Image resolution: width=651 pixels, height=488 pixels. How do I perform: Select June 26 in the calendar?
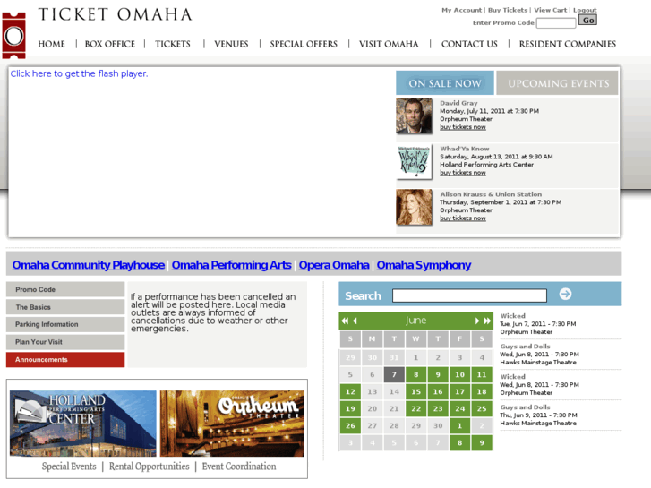(x=350, y=425)
